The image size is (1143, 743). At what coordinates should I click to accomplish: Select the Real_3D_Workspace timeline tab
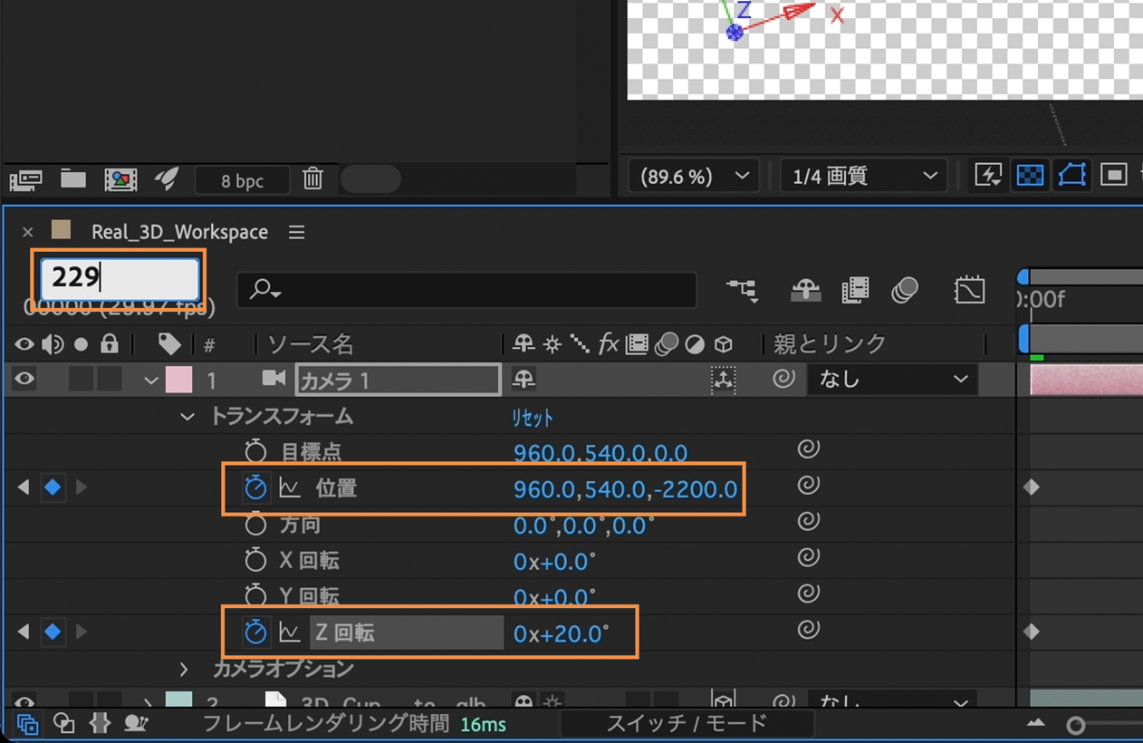(x=179, y=232)
